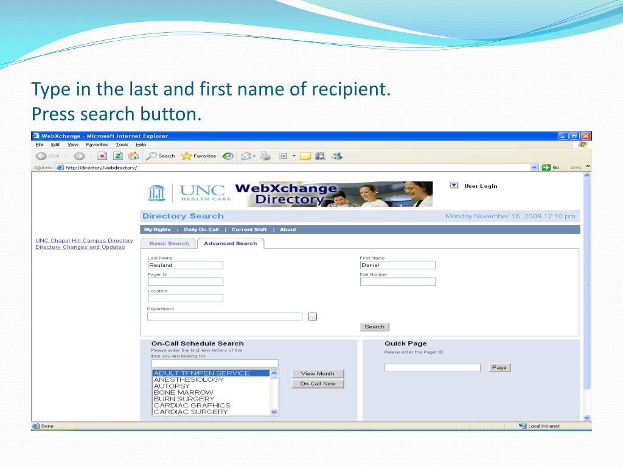Click the on-call list scroll down arrow
623x467 pixels.
[274, 412]
